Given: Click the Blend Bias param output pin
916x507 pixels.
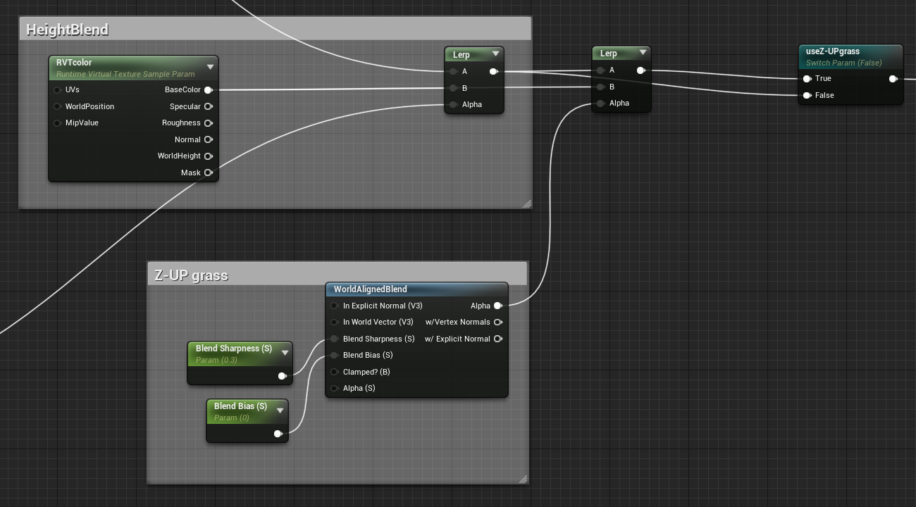Looking at the screenshot, I should coord(278,434).
